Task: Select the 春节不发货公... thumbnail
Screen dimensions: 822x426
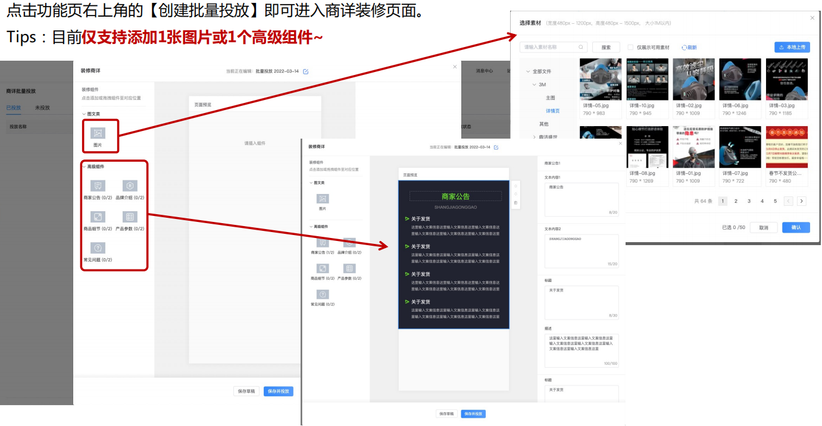Action: click(787, 147)
